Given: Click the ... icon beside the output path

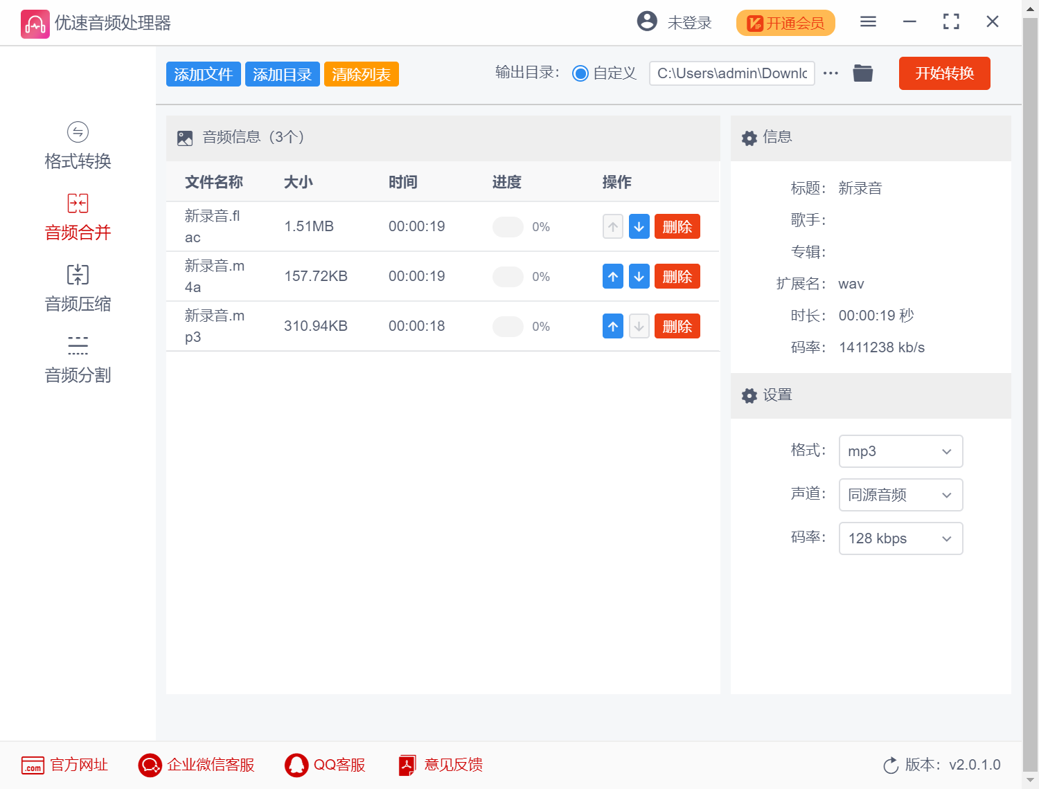Looking at the screenshot, I should click(x=831, y=73).
